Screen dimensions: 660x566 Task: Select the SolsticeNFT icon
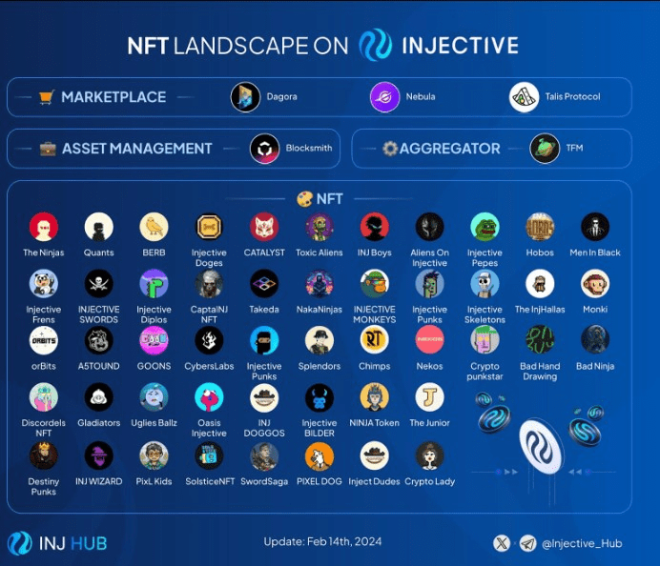tap(209, 456)
